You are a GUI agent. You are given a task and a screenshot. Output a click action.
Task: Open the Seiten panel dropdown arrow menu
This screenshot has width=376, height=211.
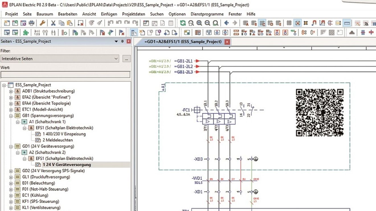click(x=116, y=41)
